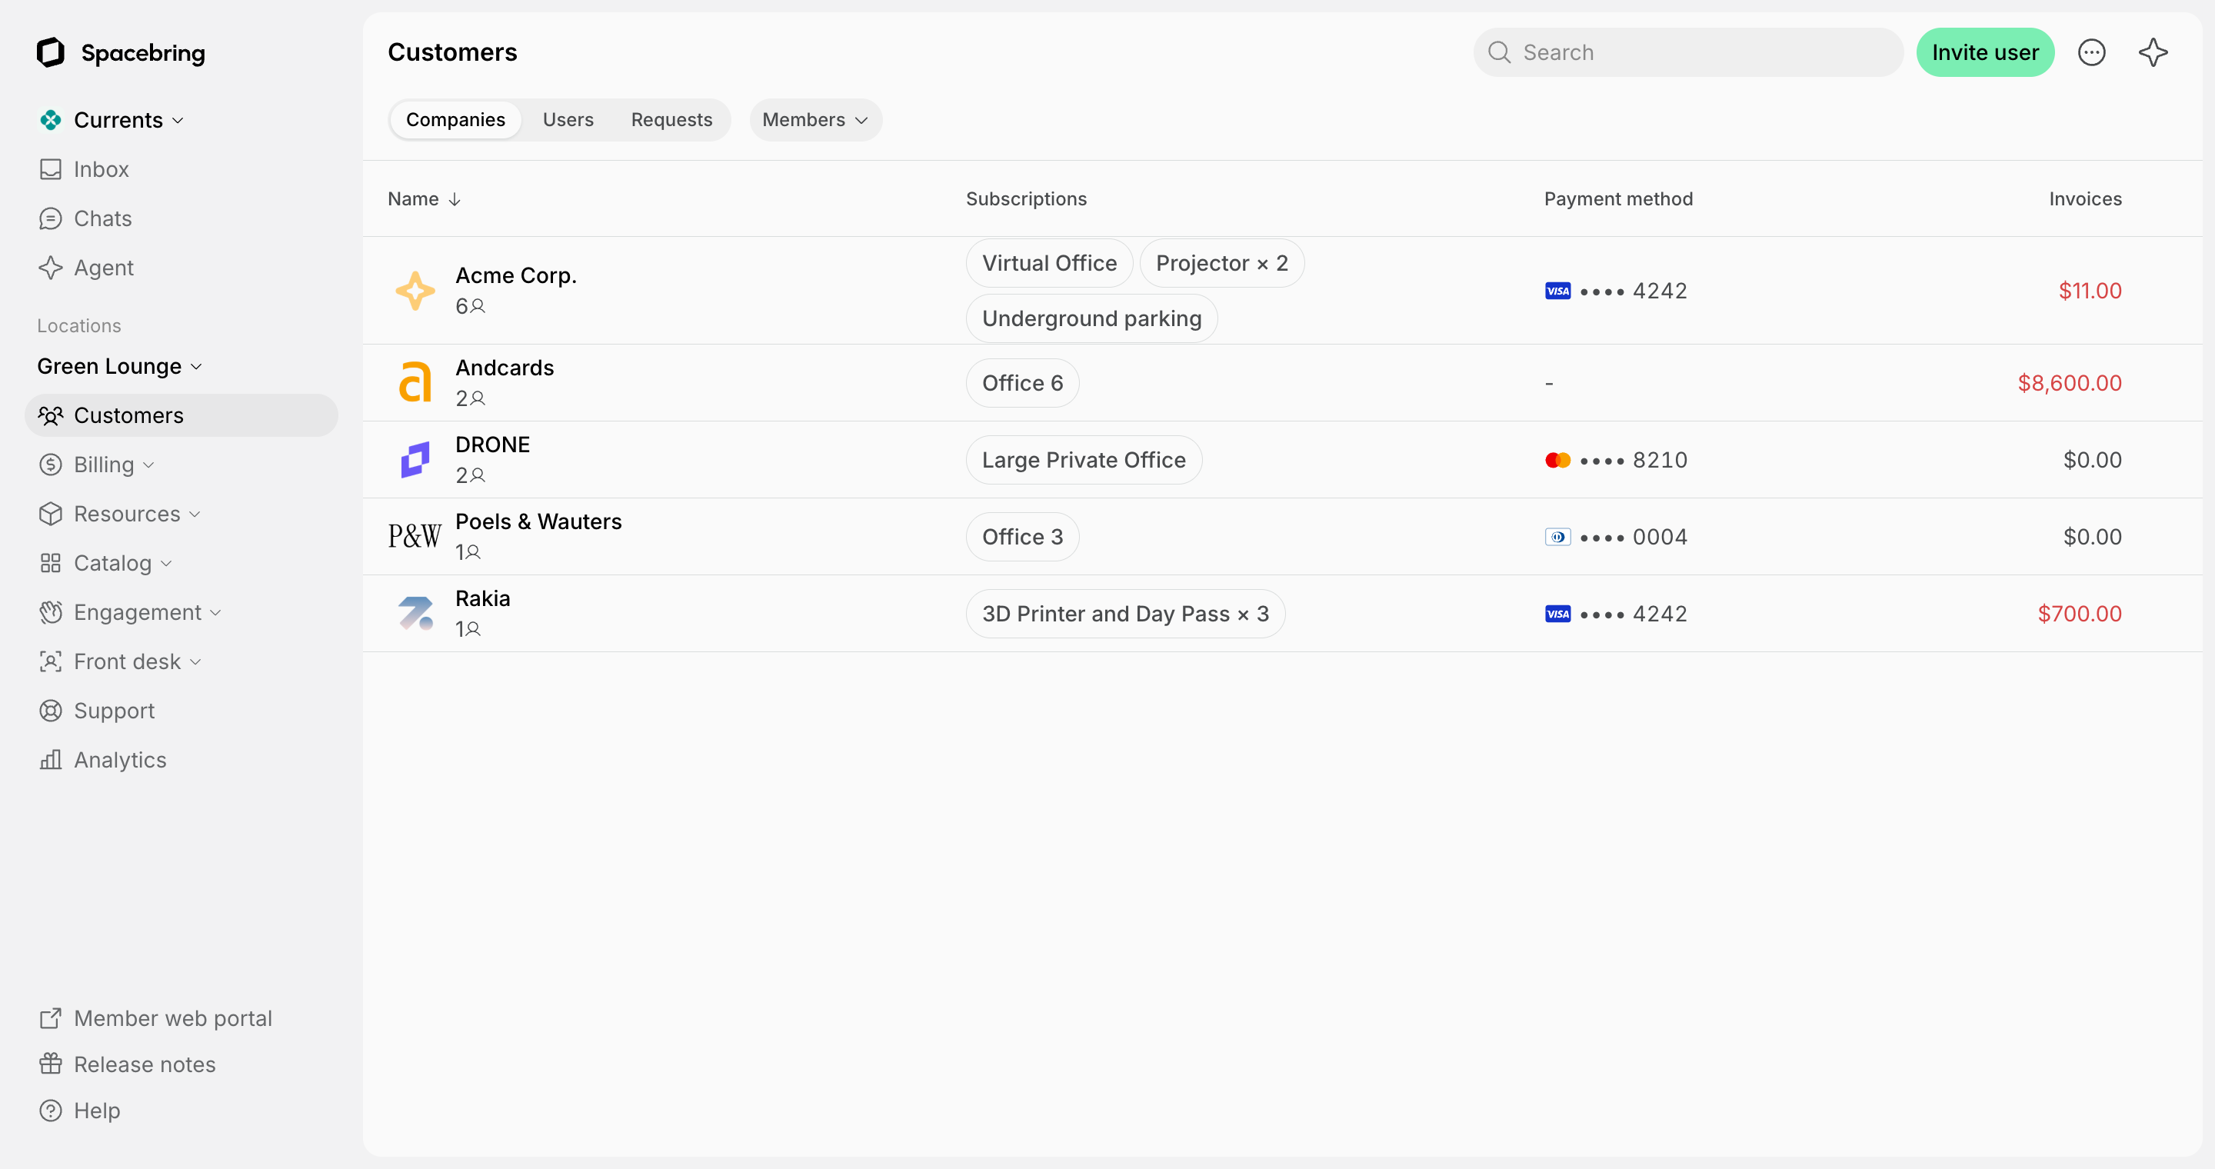The image size is (2215, 1169).
Task: Click the Large Private Office tag
Action: click(x=1084, y=460)
